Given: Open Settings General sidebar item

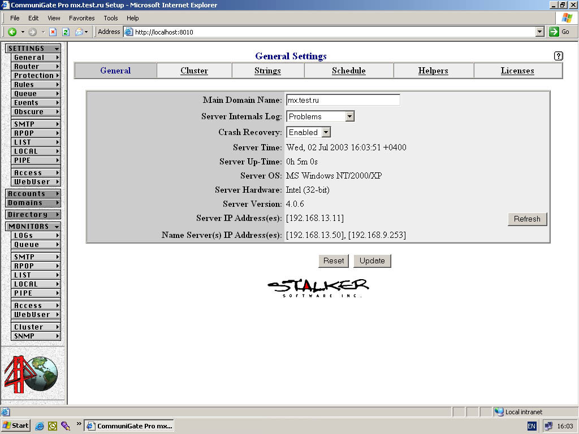Looking at the screenshot, I should click(36, 57).
